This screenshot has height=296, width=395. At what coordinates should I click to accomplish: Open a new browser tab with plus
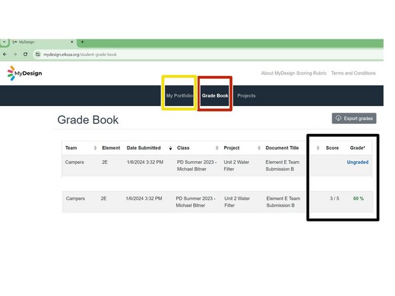click(x=82, y=42)
